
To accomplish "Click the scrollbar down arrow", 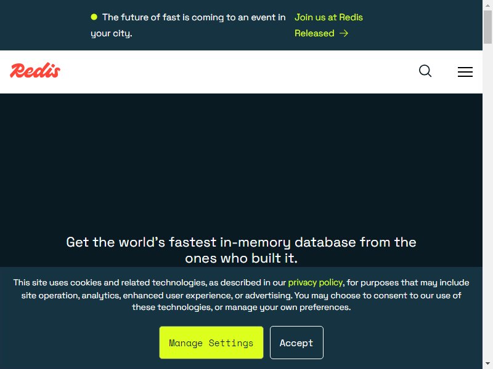I will [487, 364].
